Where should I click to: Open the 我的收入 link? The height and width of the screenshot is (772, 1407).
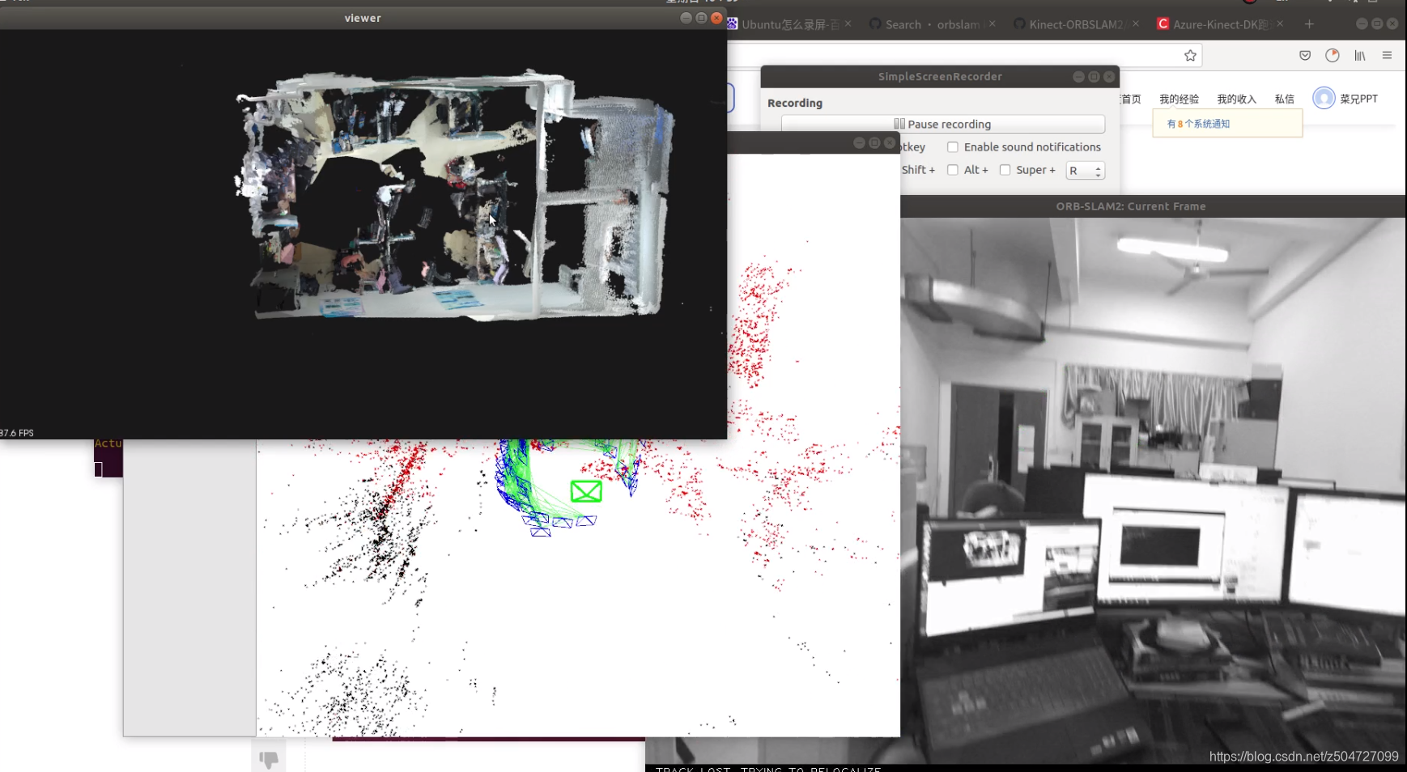coord(1236,99)
